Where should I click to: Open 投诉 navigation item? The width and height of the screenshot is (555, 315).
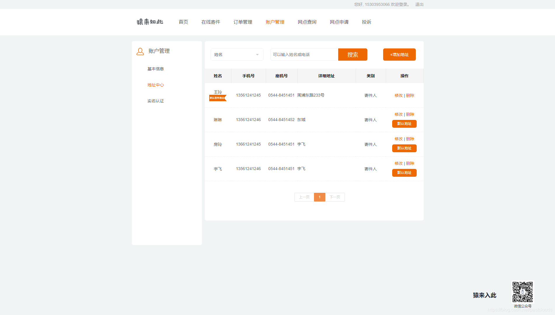coord(366,22)
